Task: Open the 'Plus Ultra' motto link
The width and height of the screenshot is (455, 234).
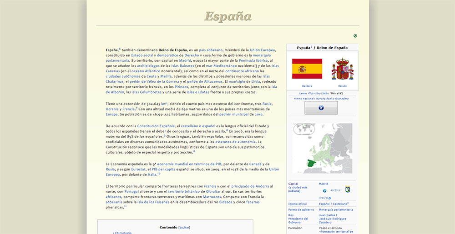Action: 314,93
